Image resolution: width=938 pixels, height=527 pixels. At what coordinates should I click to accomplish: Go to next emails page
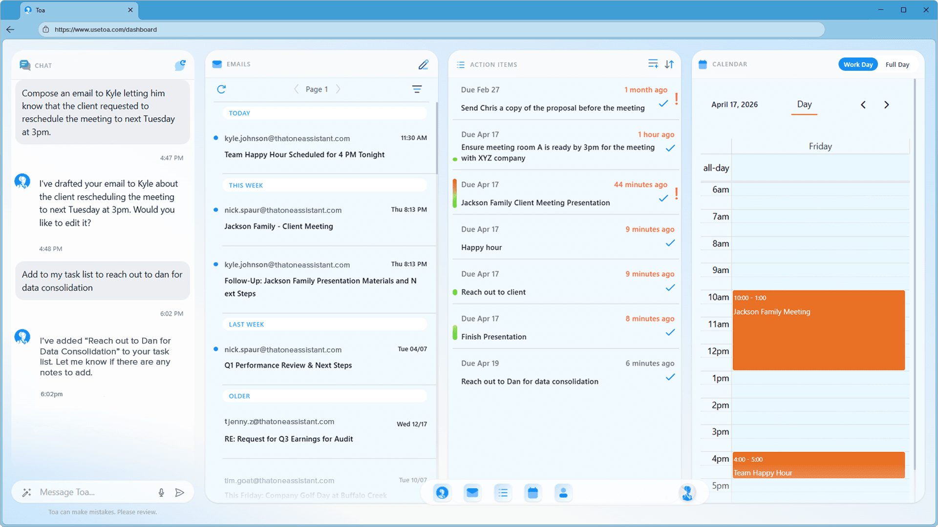pos(338,89)
